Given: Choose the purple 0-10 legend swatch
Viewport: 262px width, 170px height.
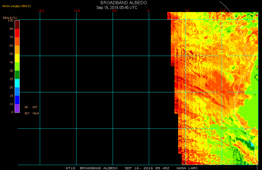Looking at the screenshot, I should click(x=17, y=108).
